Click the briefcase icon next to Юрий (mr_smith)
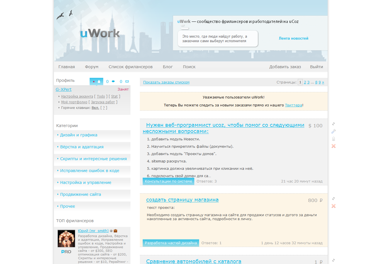The height and width of the screenshot is (264, 373). coord(115,231)
